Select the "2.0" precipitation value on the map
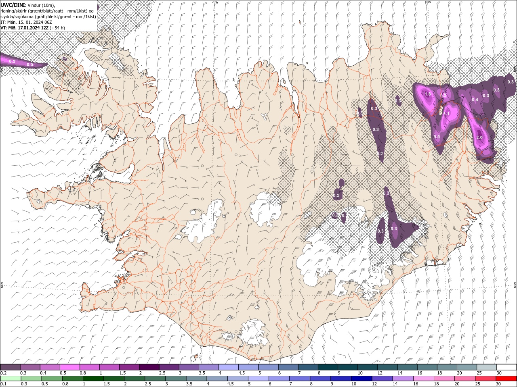This screenshot has width=517, height=387. [x=480, y=137]
